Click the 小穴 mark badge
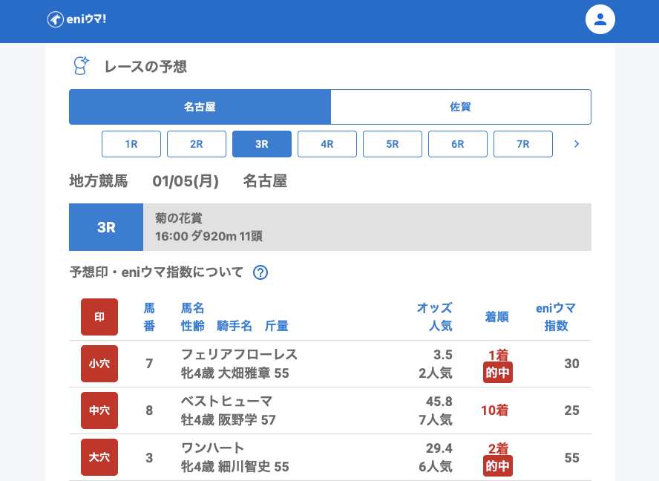 (x=99, y=364)
